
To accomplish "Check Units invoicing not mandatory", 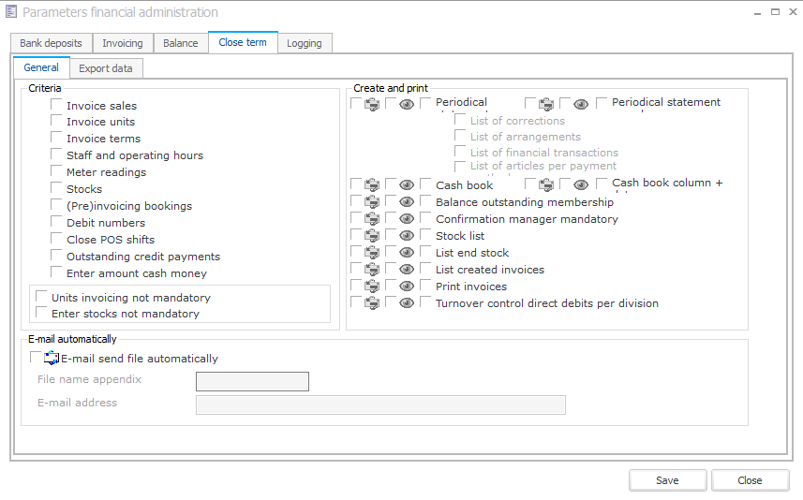I will [x=41, y=296].
